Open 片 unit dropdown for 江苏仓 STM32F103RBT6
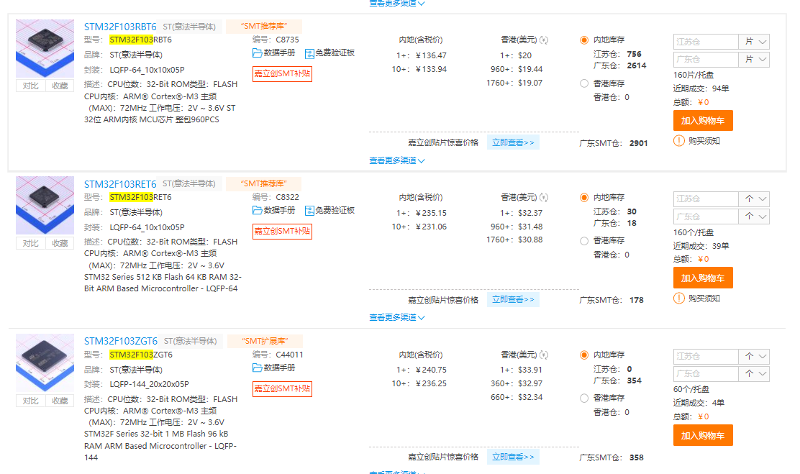800x474 pixels. (754, 42)
